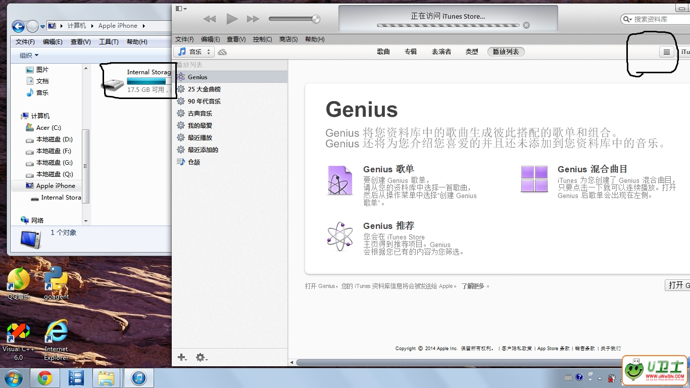Open Explorer 工具(T) menu
This screenshot has height=388, width=690.
109,42
